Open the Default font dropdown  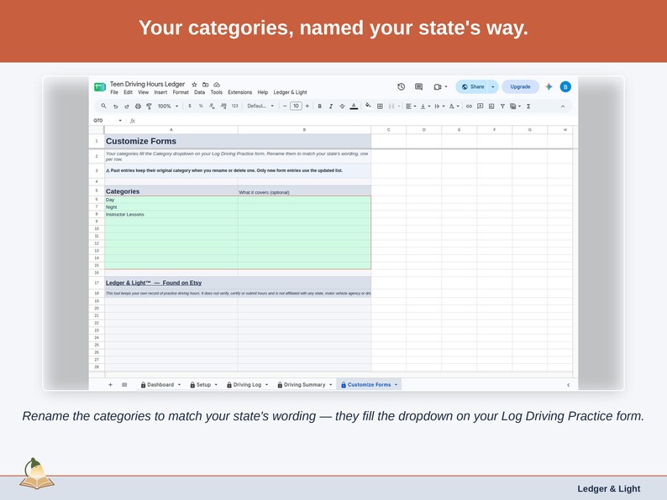[x=260, y=107]
